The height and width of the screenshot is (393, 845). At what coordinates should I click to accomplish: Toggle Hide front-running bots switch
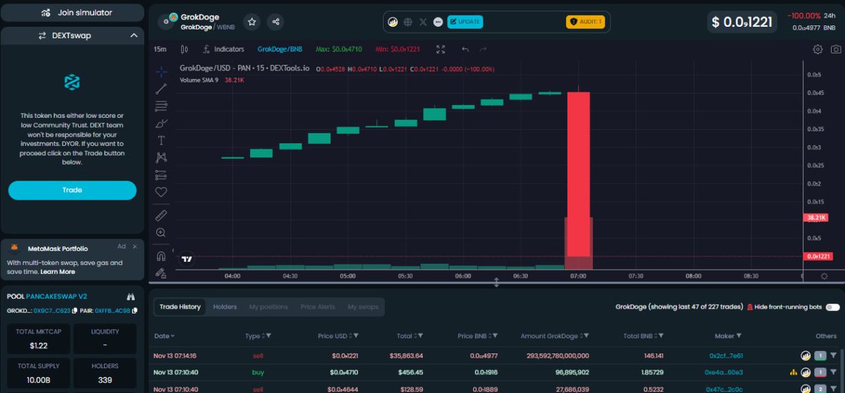pos(832,307)
